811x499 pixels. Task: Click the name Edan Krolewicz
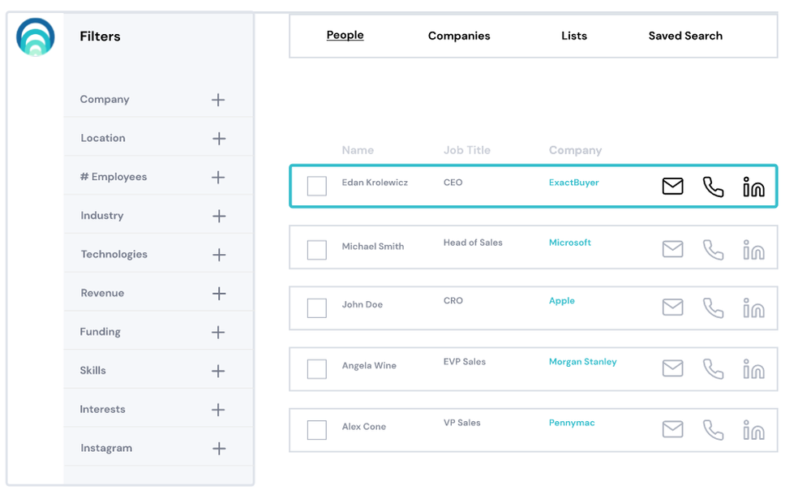pos(375,183)
